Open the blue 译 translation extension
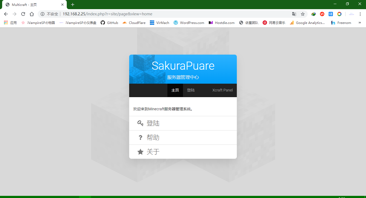The image size is (366, 198). tap(331, 14)
